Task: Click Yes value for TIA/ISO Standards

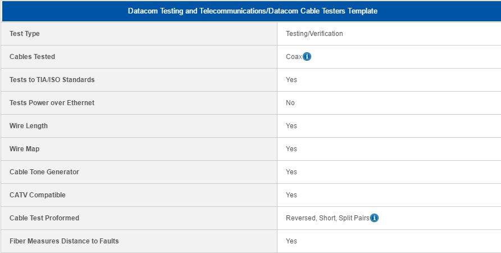Action: [292, 80]
